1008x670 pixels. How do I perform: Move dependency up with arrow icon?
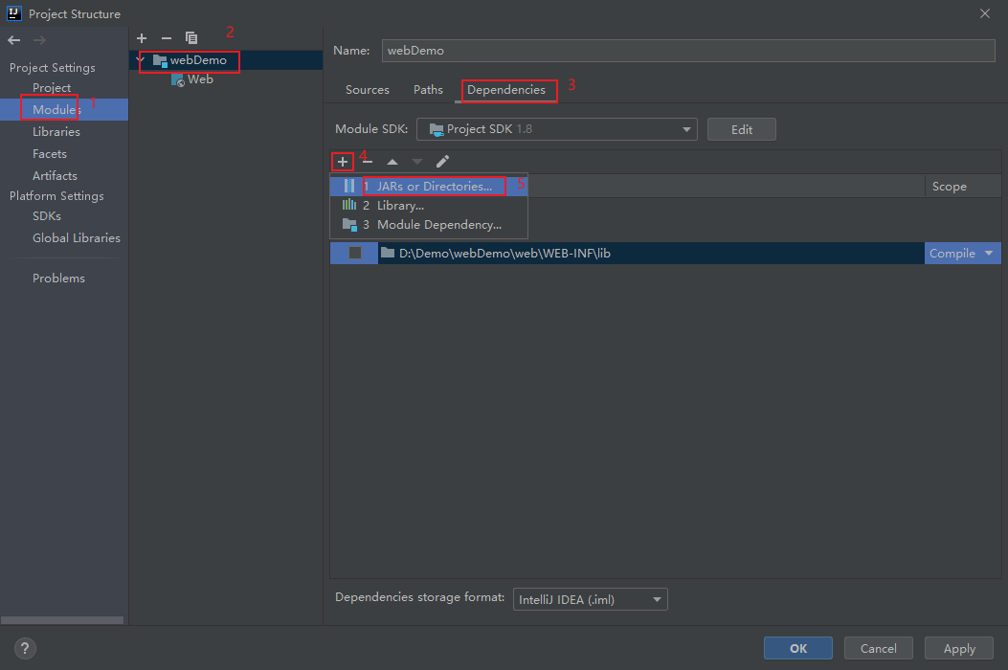click(392, 162)
